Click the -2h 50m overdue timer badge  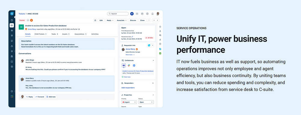149,38
